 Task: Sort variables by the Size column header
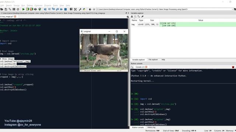pos(152,20)
